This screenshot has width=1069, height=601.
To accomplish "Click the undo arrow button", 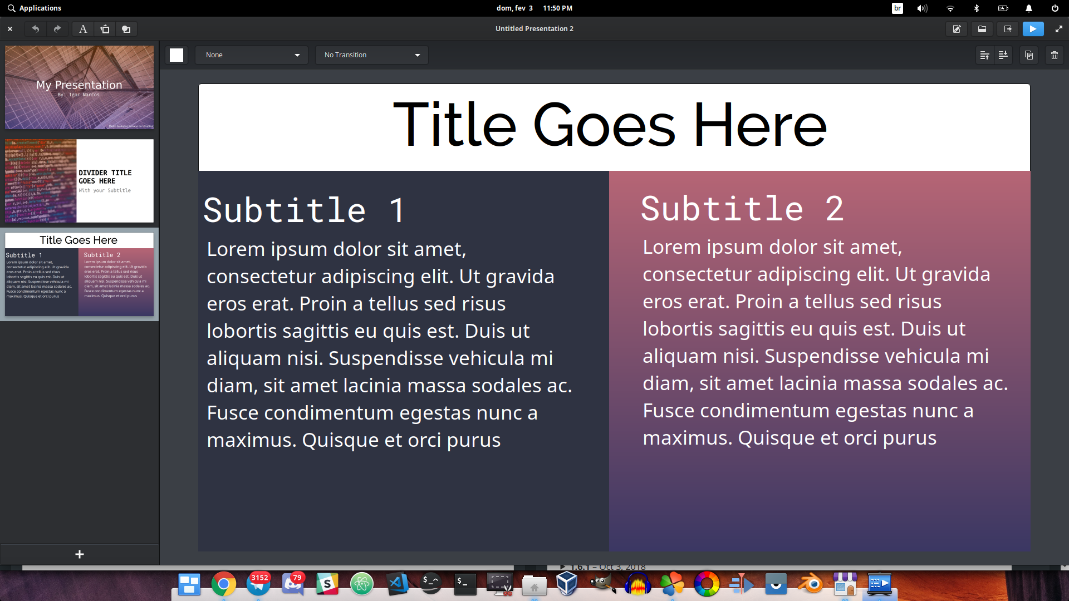I will tap(35, 29).
